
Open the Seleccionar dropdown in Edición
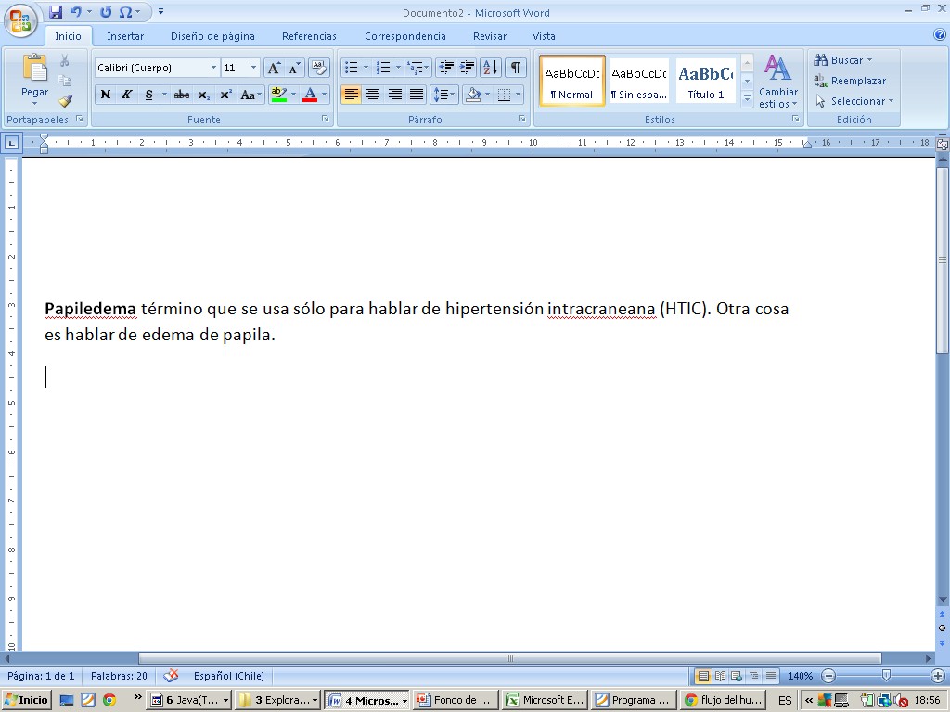854,101
